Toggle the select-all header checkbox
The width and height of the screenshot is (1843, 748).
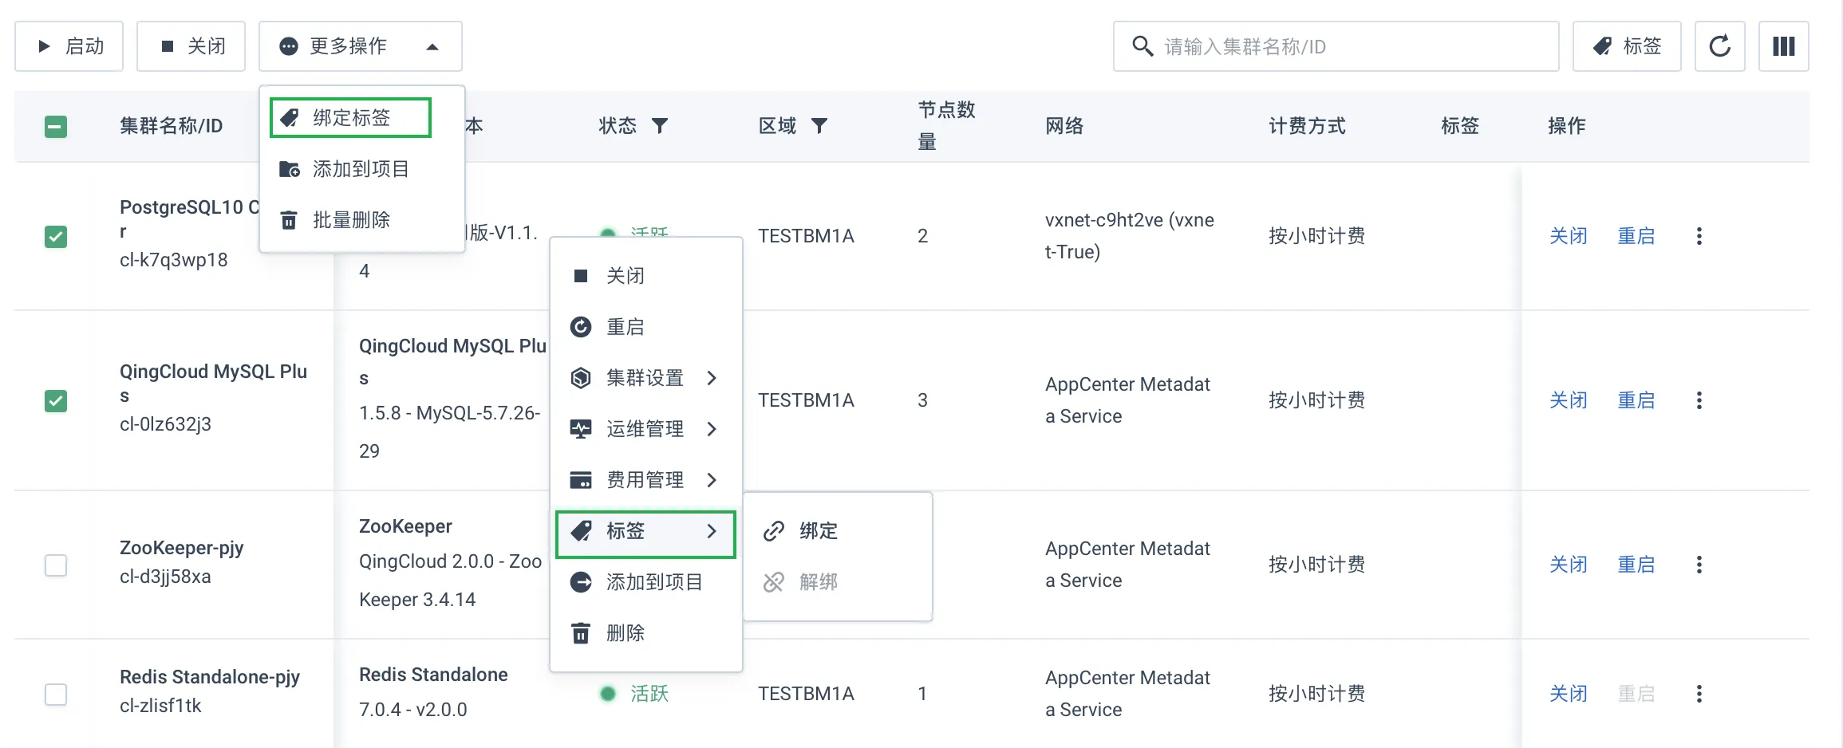(x=56, y=126)
